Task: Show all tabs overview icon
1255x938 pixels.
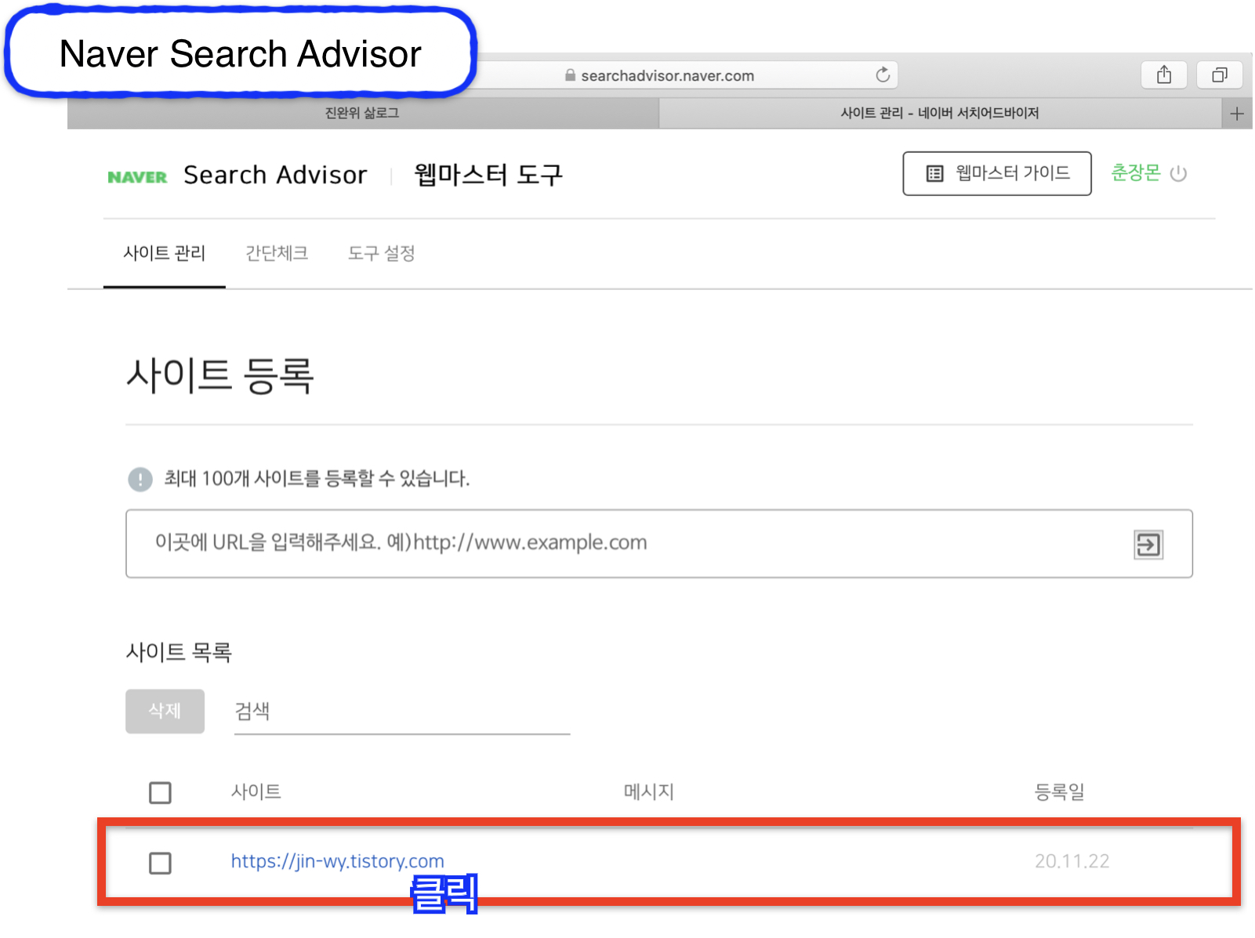Action: click(x=1219, y=74)
